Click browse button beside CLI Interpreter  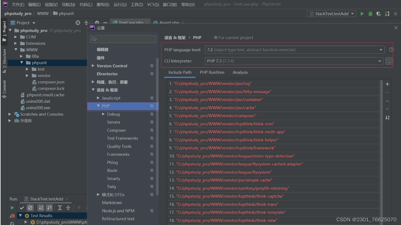(389, 61)
